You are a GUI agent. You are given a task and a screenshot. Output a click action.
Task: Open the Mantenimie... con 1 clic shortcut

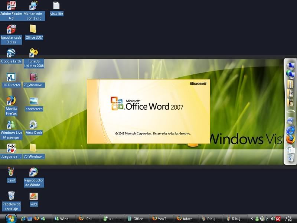(x=34, y=11)
